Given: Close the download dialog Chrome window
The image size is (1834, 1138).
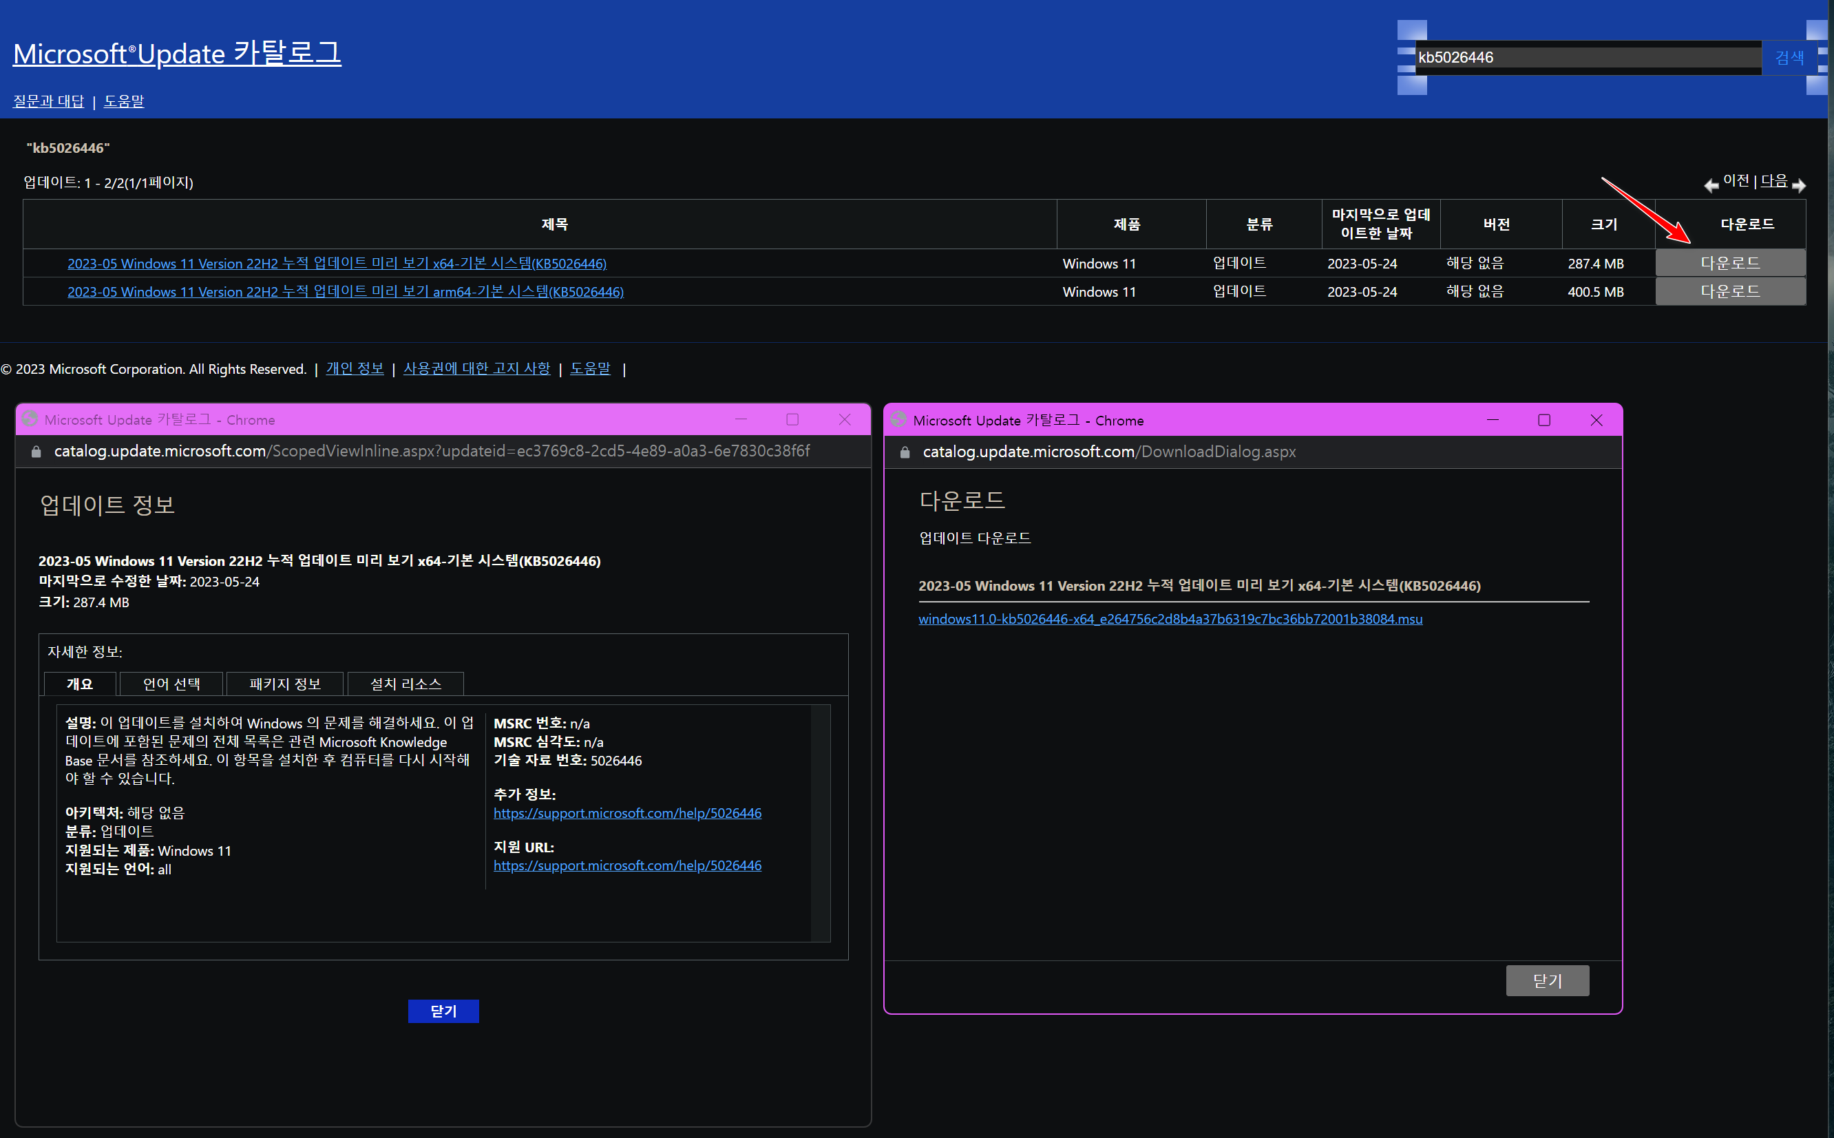Looking at the screenshot, I should click(1596, 420).
